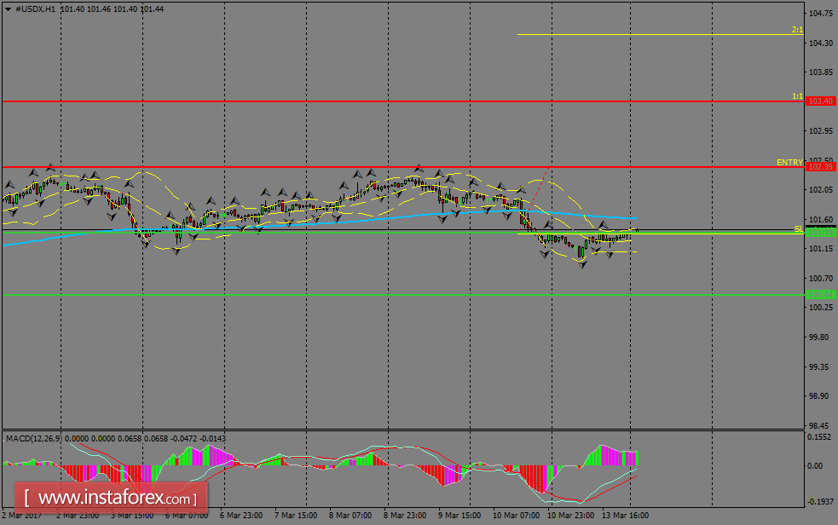Click the -0.1937 MACD scale value

[821, 502]
